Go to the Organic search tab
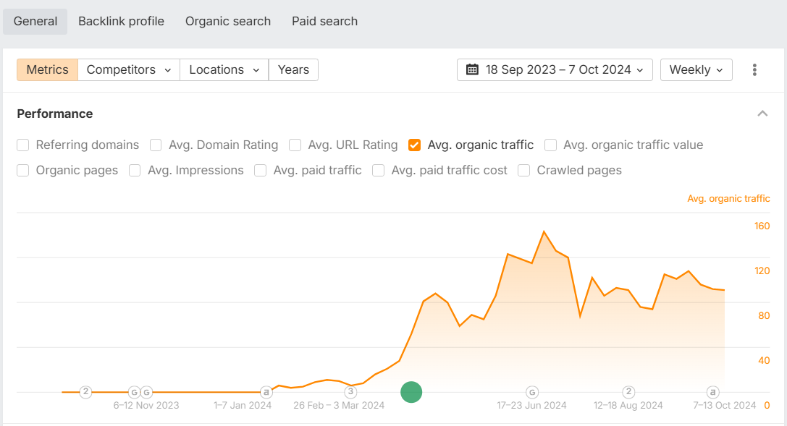787x426 pixels. click(228, 22)
